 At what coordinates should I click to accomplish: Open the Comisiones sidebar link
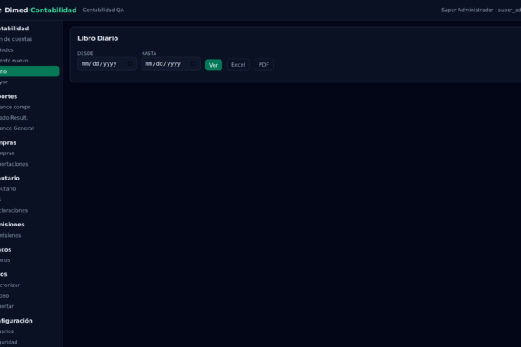pyautogui.click(x=10, y=235)
